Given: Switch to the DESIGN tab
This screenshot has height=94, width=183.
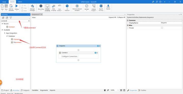Looking at the screenshot, I should 12,2.
